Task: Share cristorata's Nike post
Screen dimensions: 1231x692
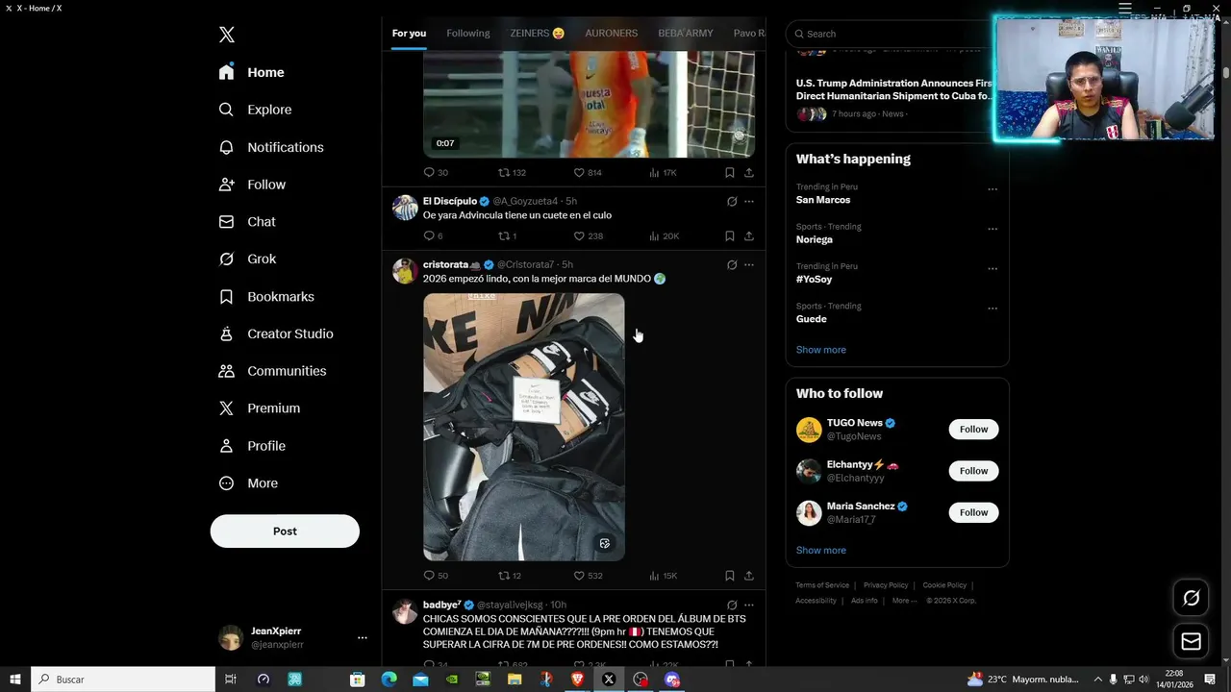Action: point(749,576)
